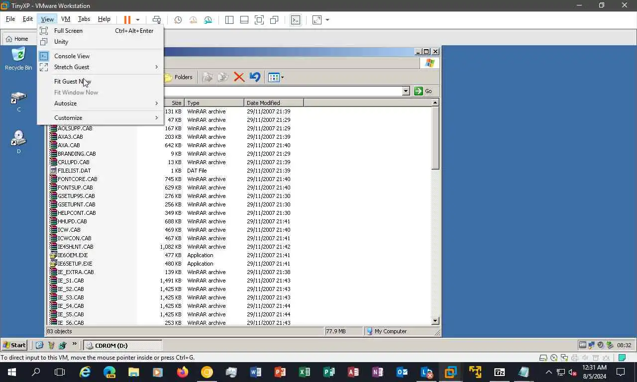
Task: Open OneNote from the Windows taskbar
Action: click(x=378, y=372)
